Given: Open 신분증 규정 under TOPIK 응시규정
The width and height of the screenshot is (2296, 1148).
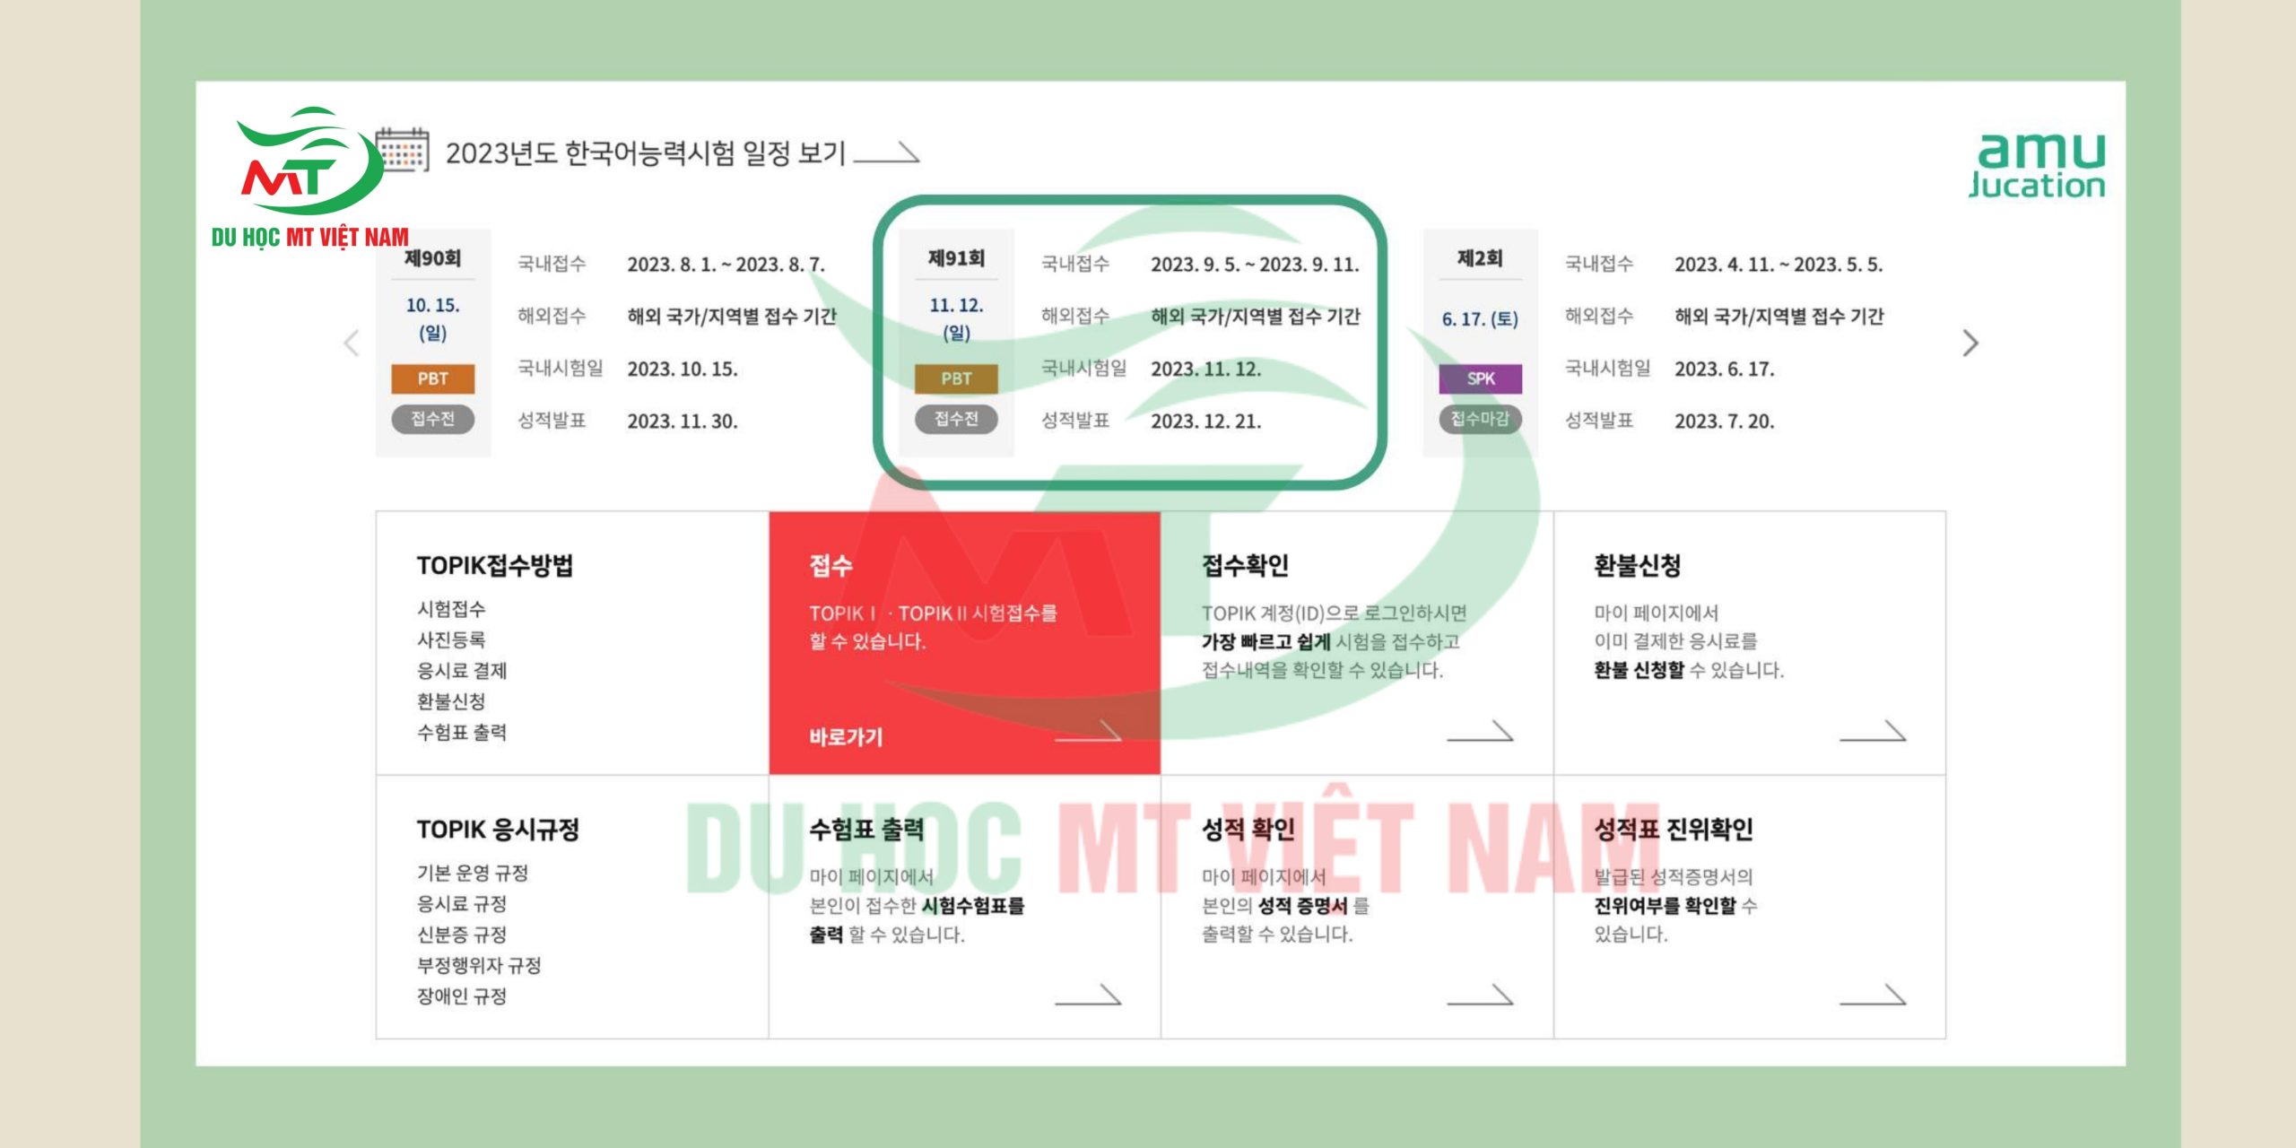Looking at the screenshot, I should (462, 935).
